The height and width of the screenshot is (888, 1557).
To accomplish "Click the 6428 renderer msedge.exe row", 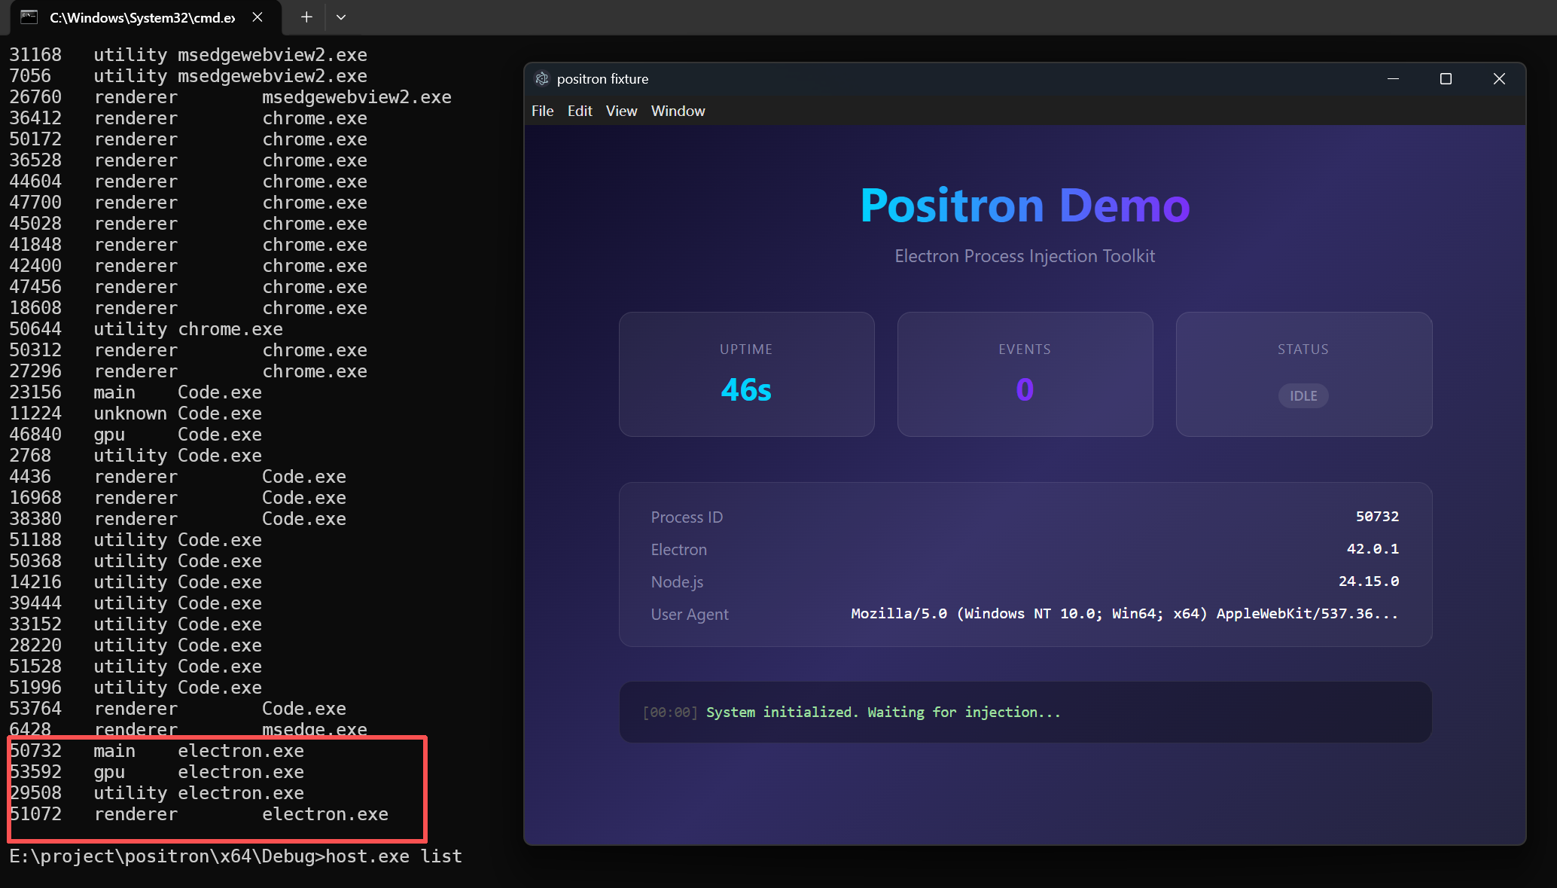I will [188, 729].
